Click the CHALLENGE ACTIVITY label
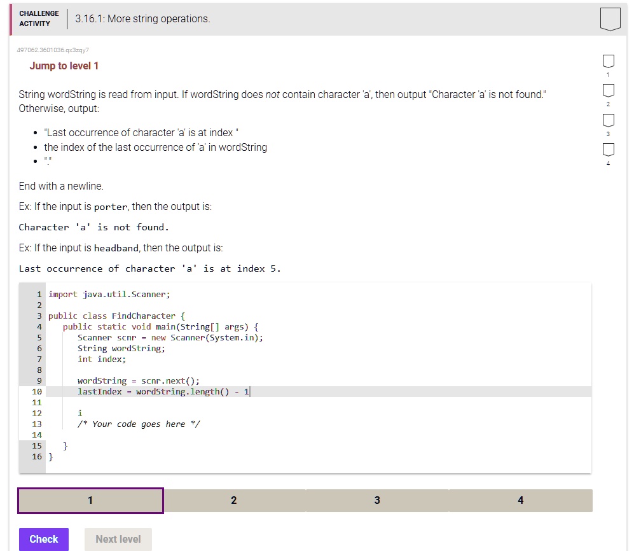The image size is (634, 551). (39, 17)
